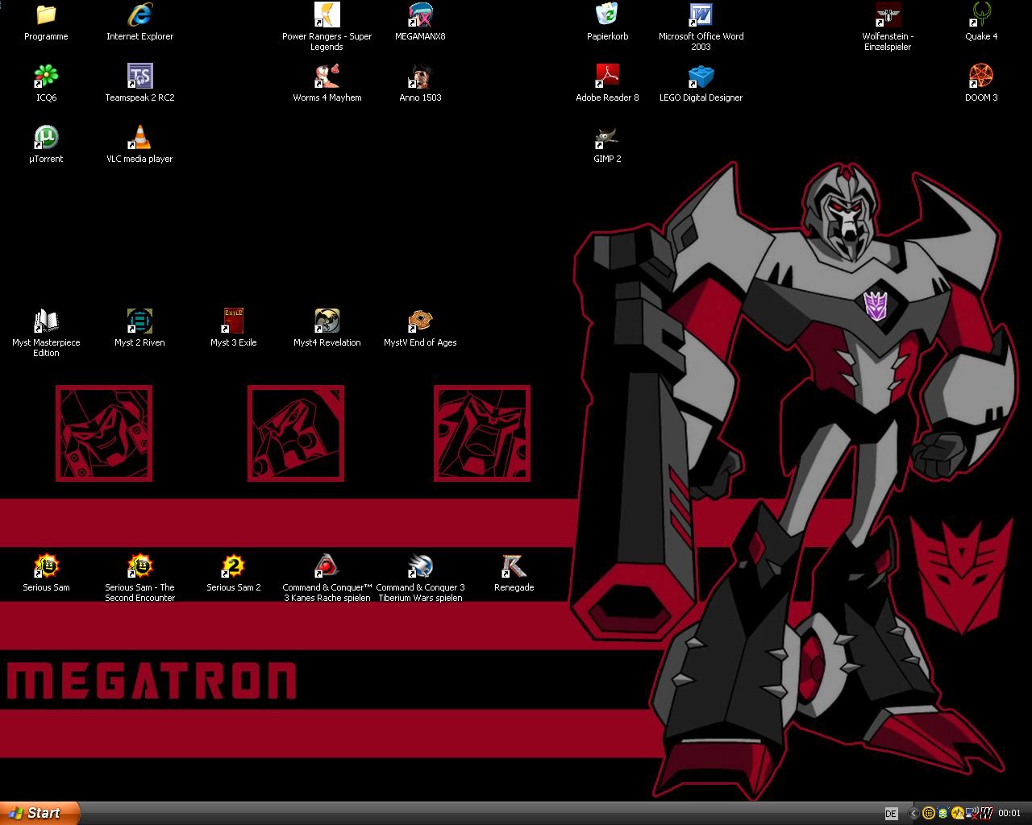Click the green smiley tray icon
The image size is (1032, 825).
tap(943, 814)
